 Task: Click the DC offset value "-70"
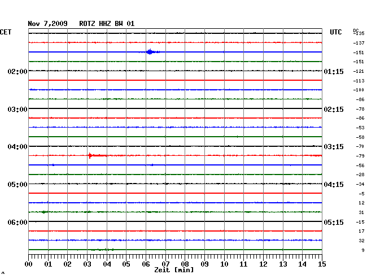point(360,146)
